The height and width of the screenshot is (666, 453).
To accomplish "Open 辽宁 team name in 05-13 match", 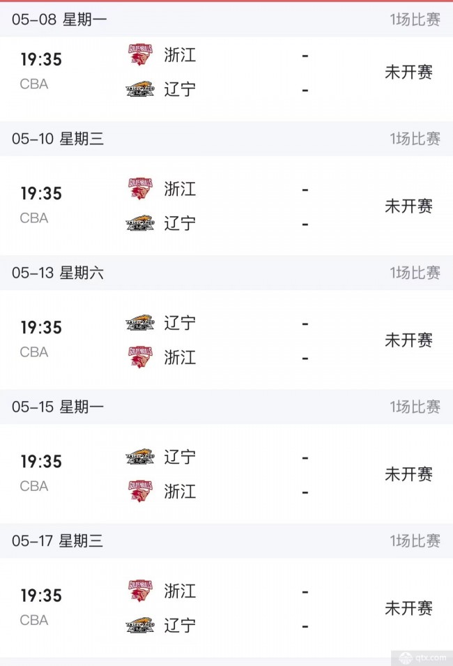I will pos(180,322).
